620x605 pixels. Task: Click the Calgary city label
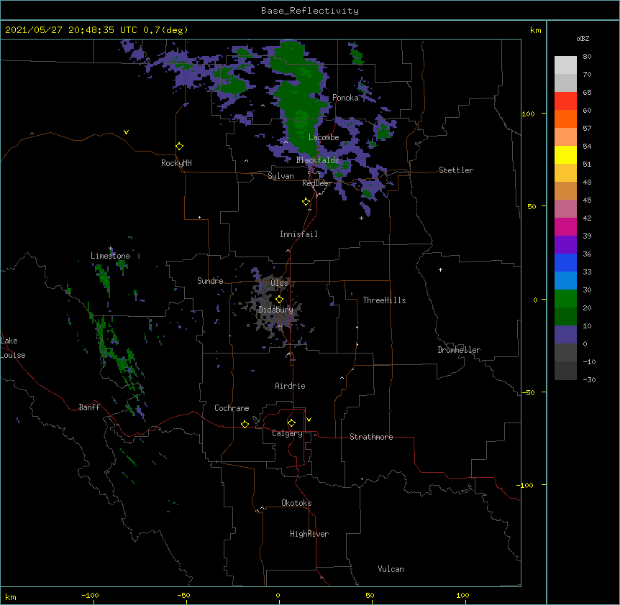tap(287, 433)
